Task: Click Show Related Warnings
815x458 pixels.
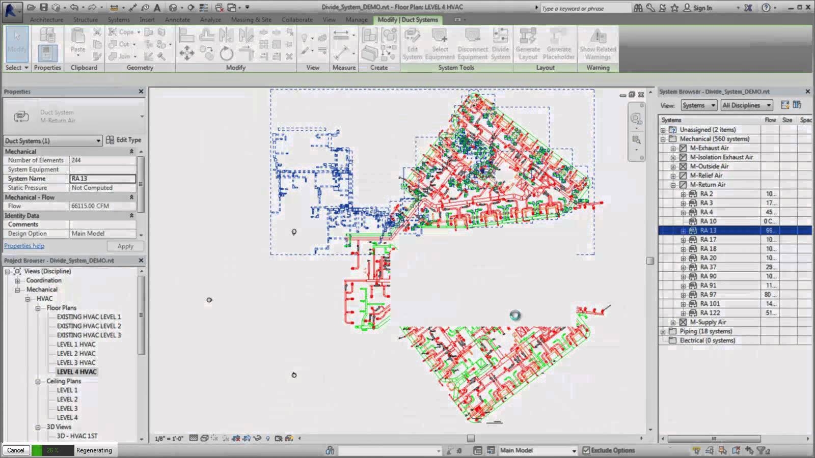Action: point(597,43)
